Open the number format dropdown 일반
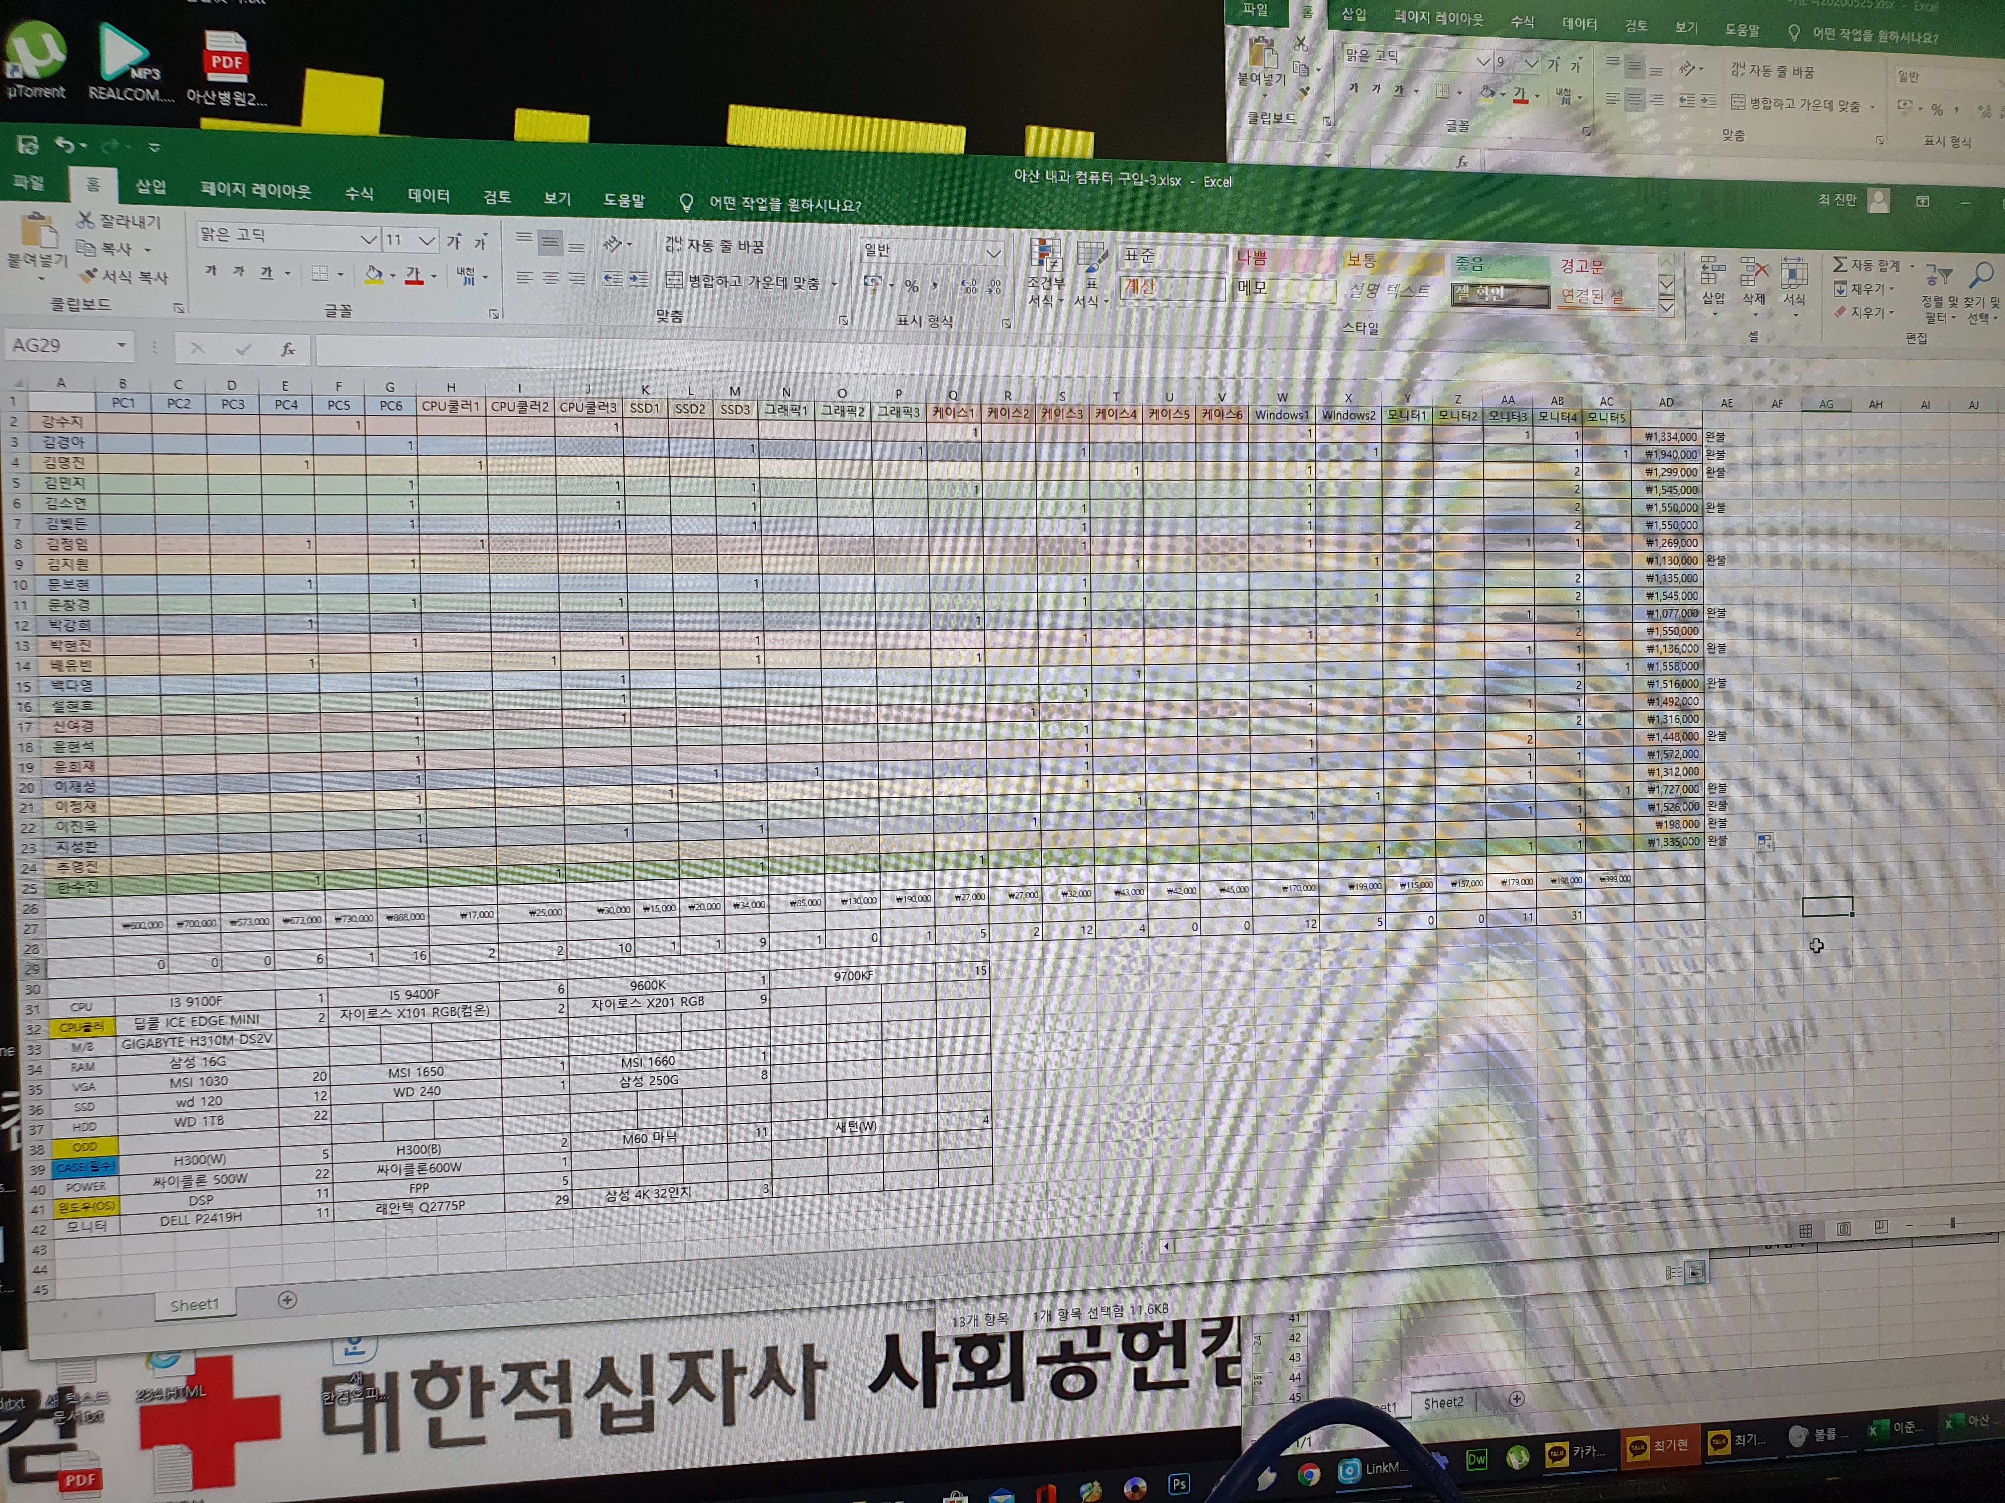This screenshot has height=1503, width=2005. [994, 253]
